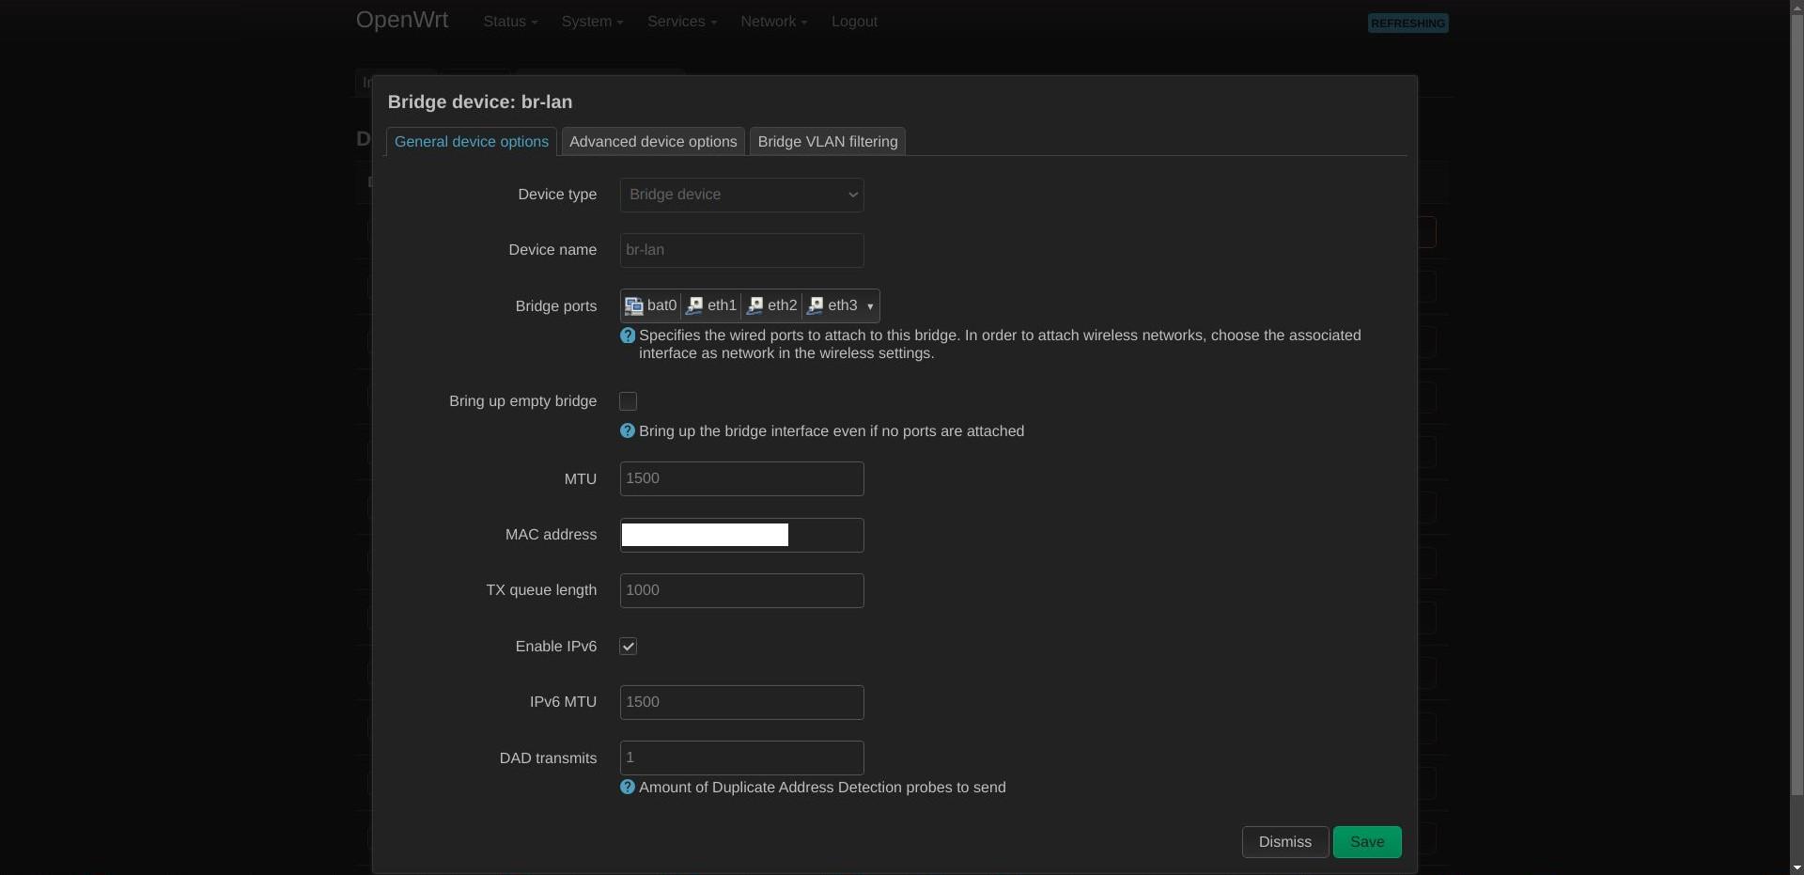Click the Bridge device: br-lan title
This screenshot has width=1804, height=875.
pyautogui.click(x=480, y=102)
